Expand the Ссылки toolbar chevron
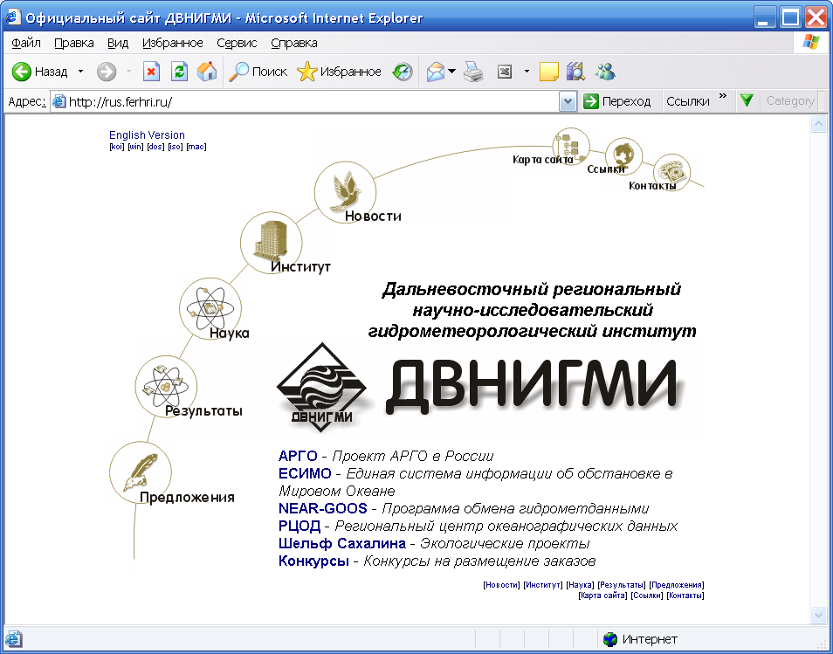 722,96
